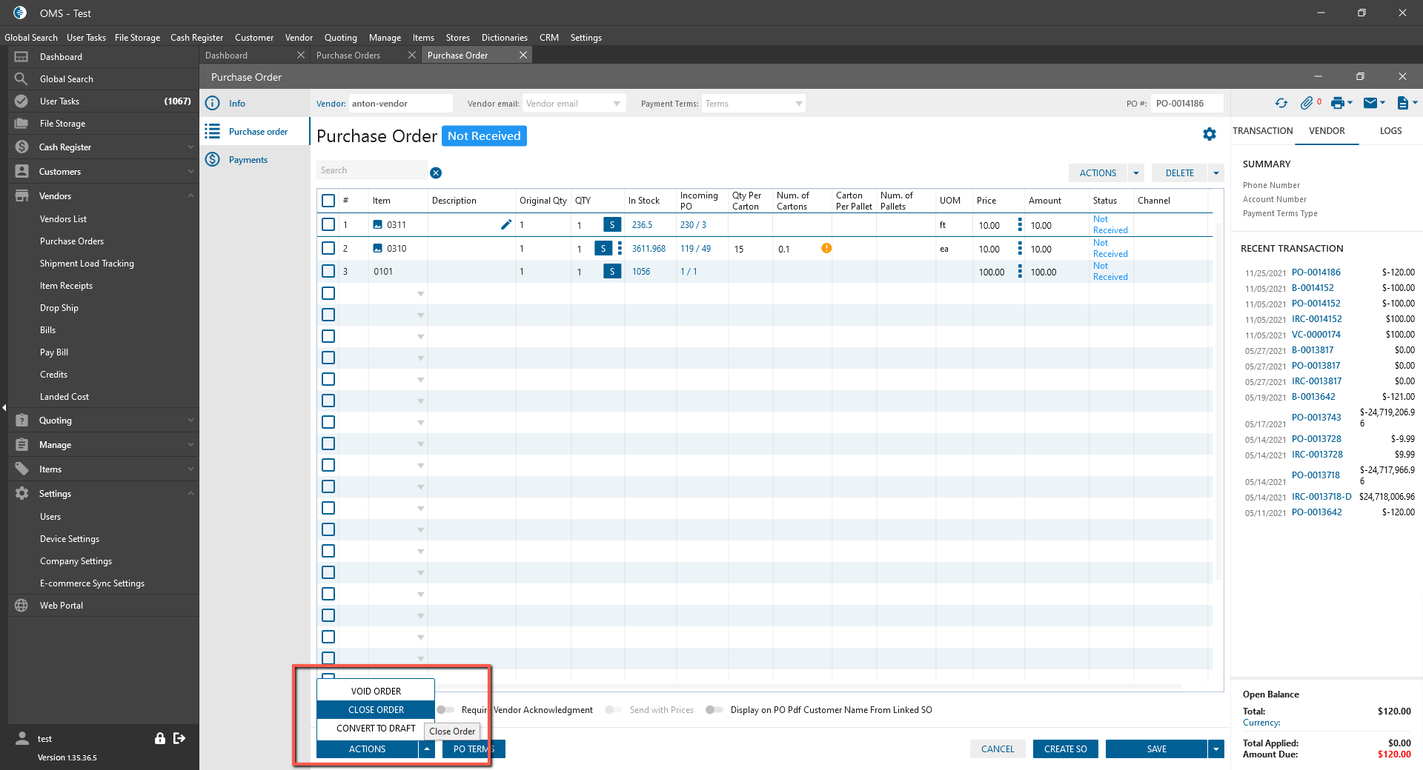The width and height of the screenshot is (1423, 770).
Task: Check the checkbox for row 1 item 0311
Action: (328, 224)
